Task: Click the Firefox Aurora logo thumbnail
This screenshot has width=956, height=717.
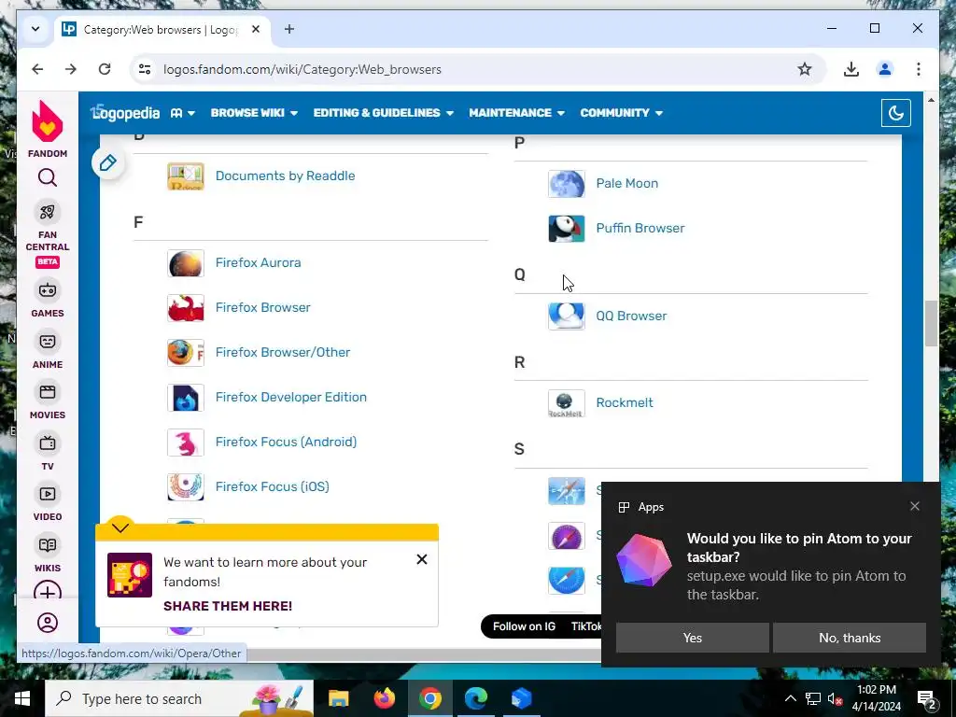Action: pyautogui.click(x=186, y=263)
